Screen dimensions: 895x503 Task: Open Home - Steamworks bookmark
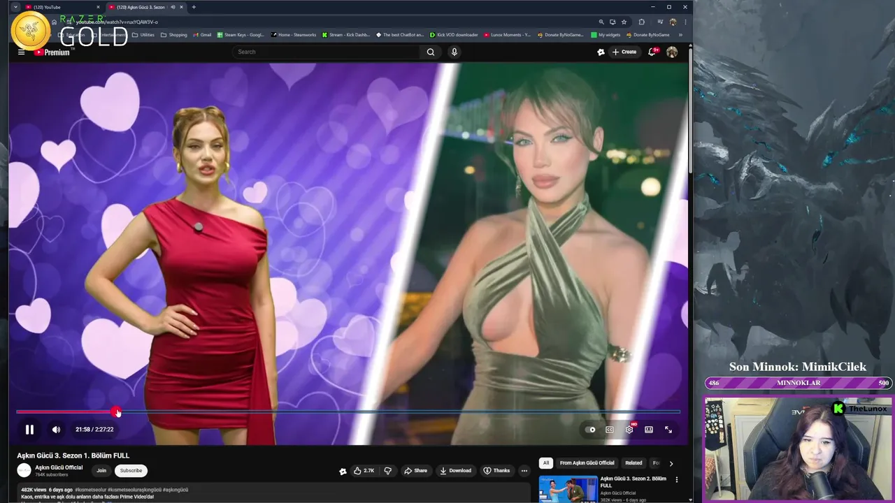click(x=294, y=35)
